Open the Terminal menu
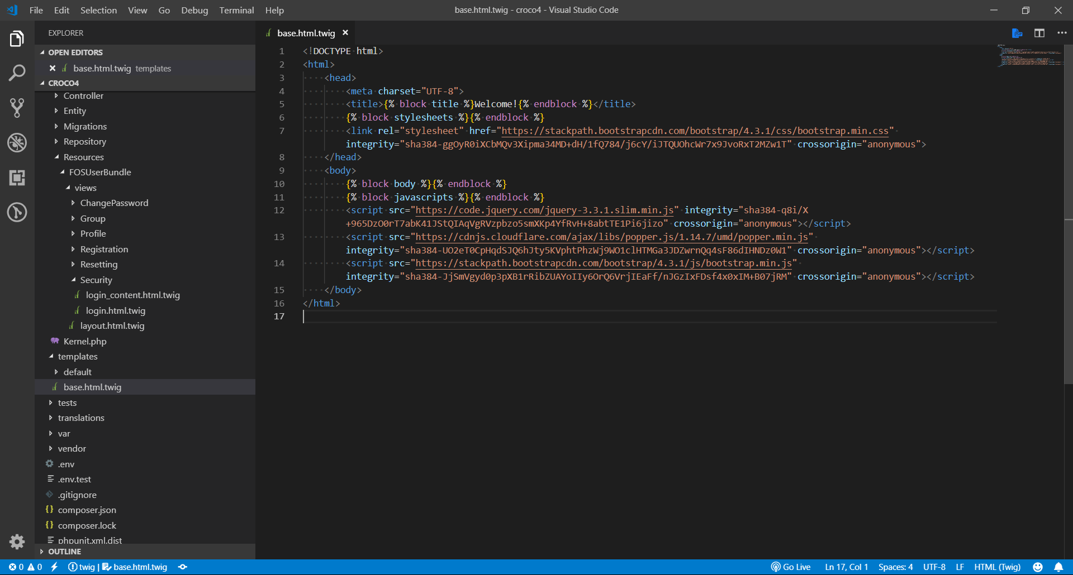The width and height of the screenshot is (1073, 575). [236, 10]
